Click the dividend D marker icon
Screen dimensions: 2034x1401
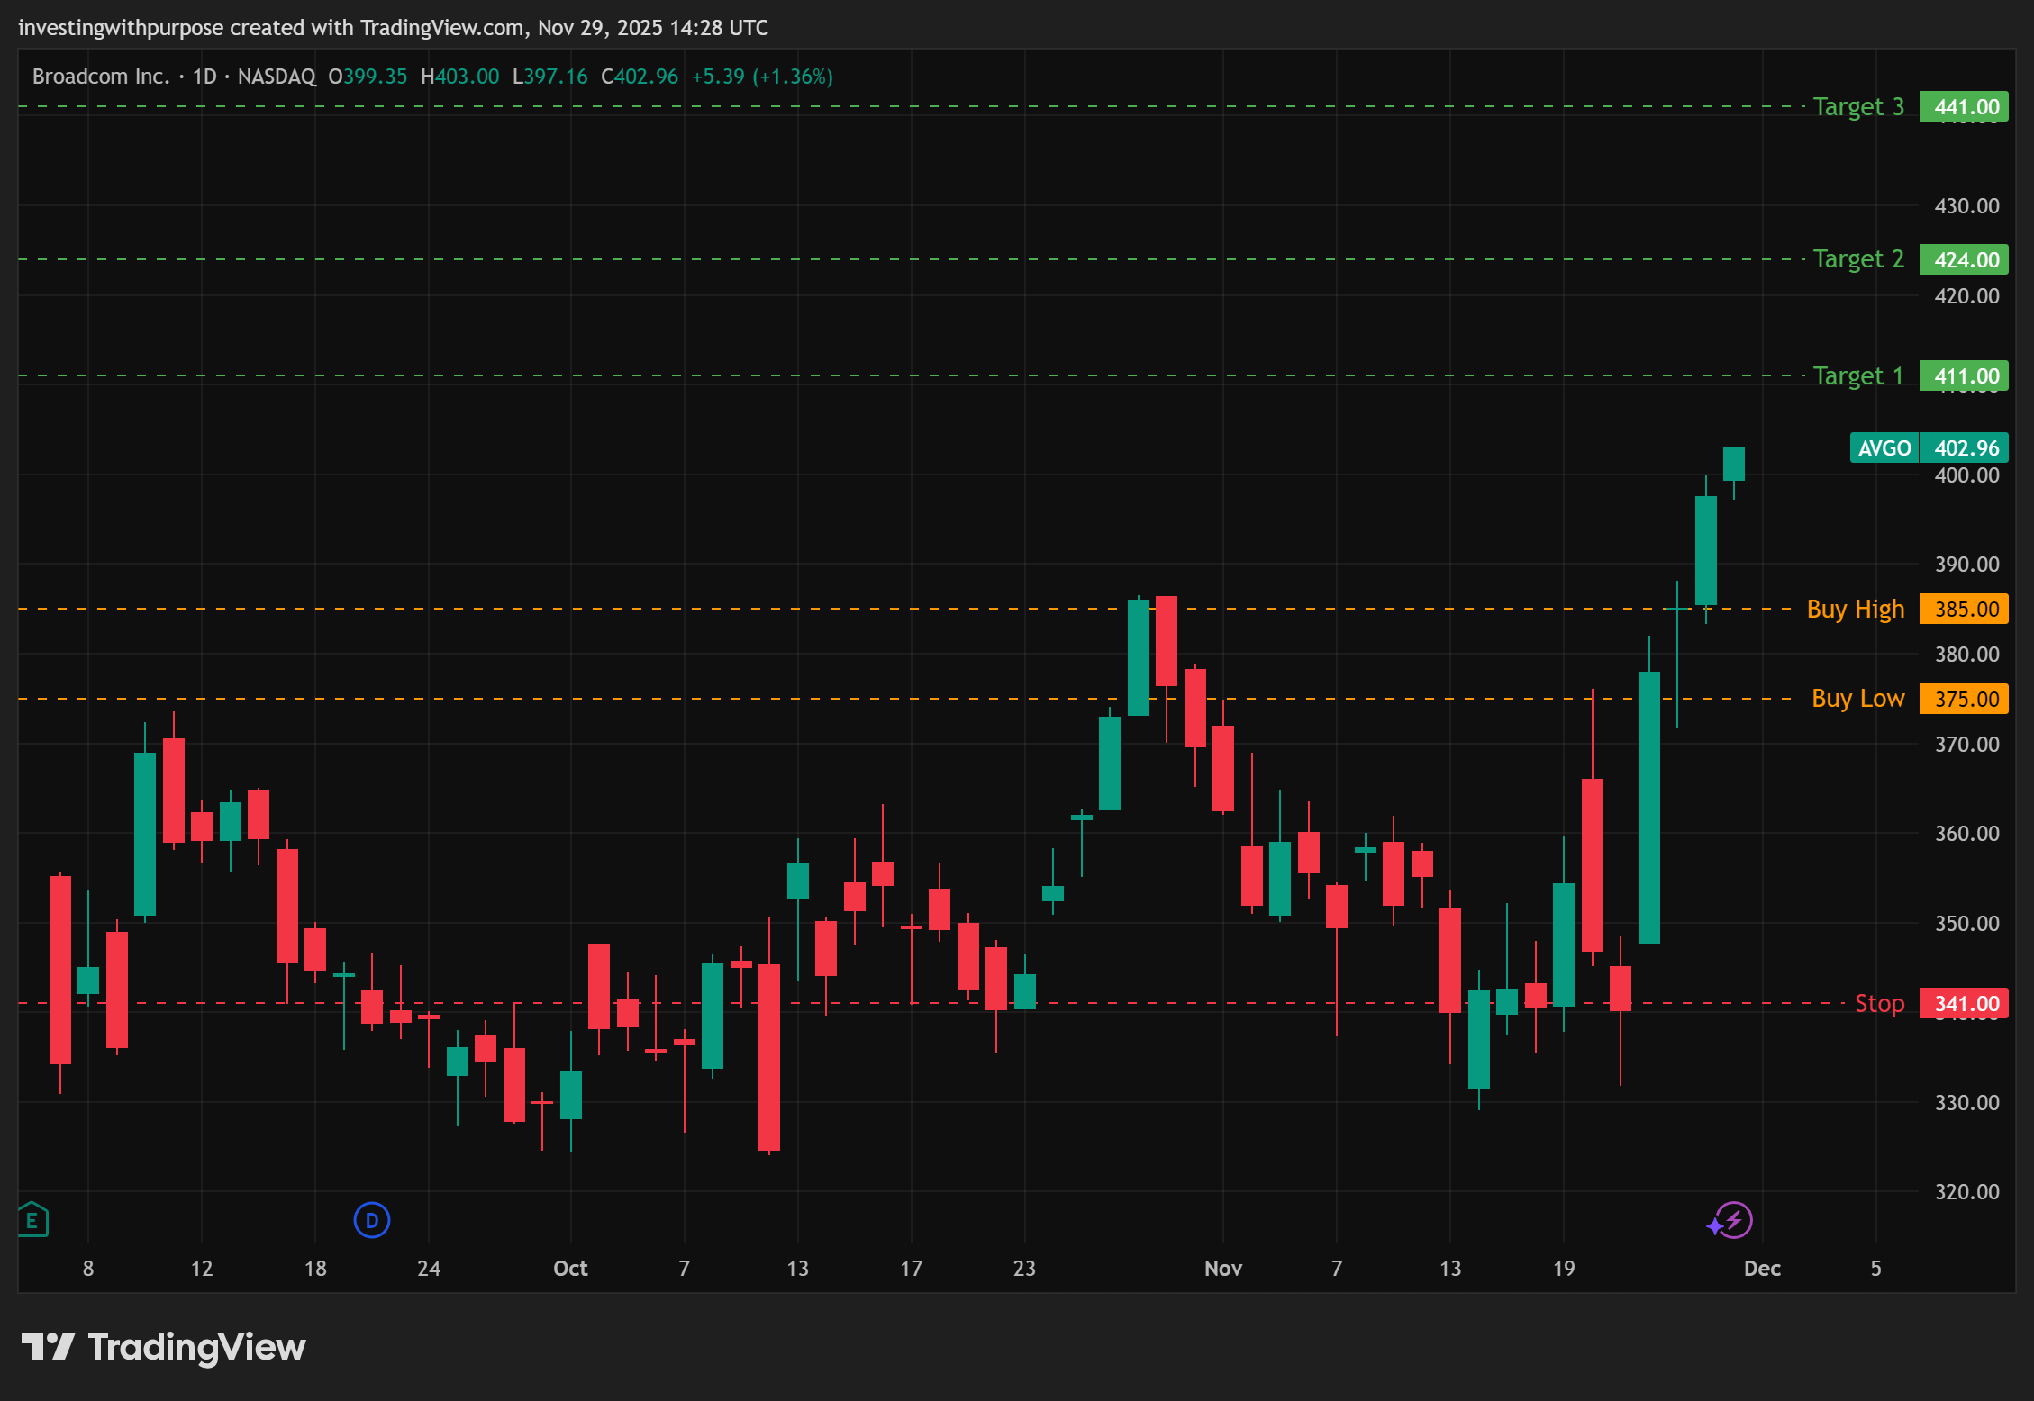tap(371, 1220)
